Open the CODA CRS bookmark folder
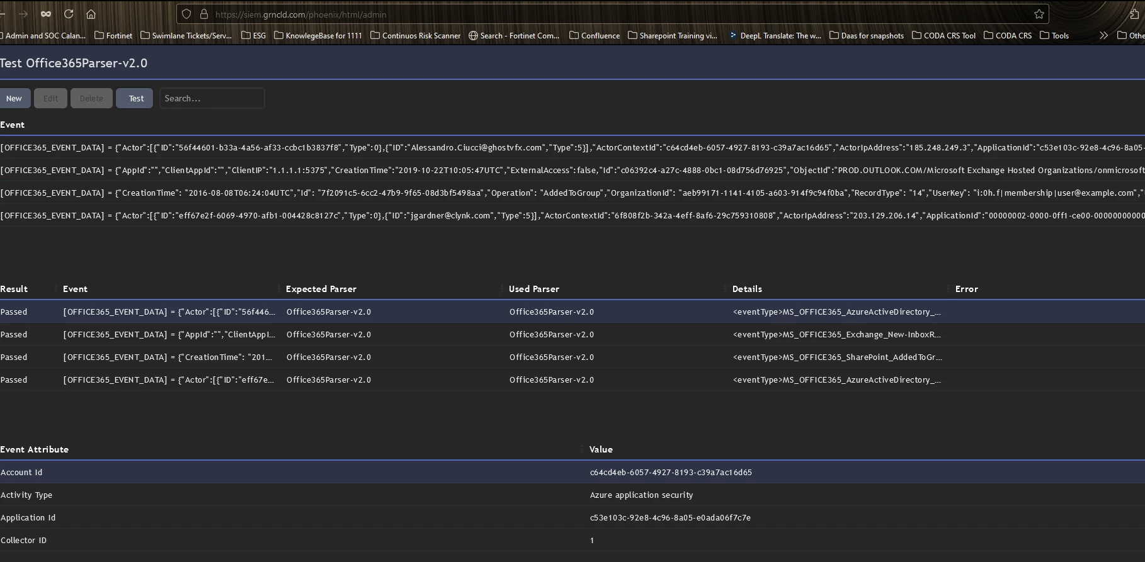 (1008, 36)
